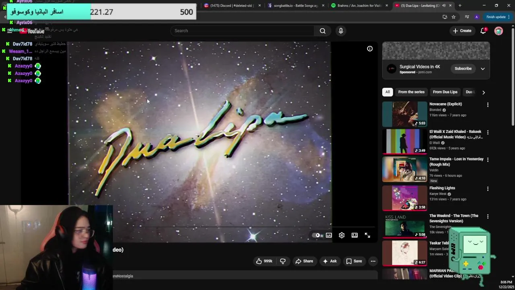Viewport: 515px width, 290px height.
Task: Go to YouTube home via logo
Action: pyautogui.click(x=32, y=31)
